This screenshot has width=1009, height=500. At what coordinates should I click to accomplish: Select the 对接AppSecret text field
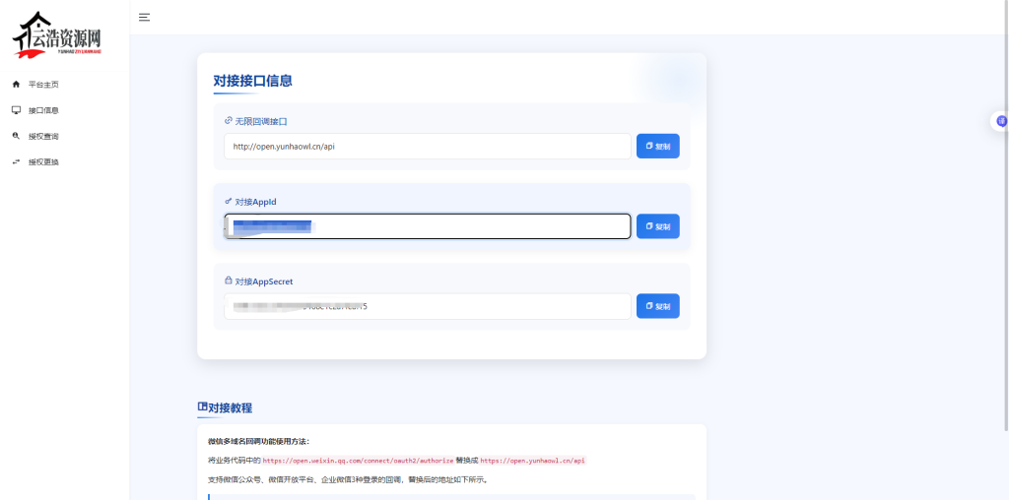427,306
